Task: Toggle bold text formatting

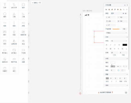Action: [x=107, y=45]
